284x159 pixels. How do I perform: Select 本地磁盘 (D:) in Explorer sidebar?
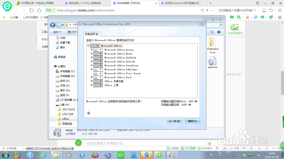[65, 76]
